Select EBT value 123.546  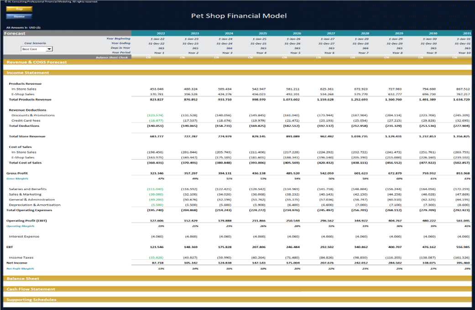tap(157, 247)
